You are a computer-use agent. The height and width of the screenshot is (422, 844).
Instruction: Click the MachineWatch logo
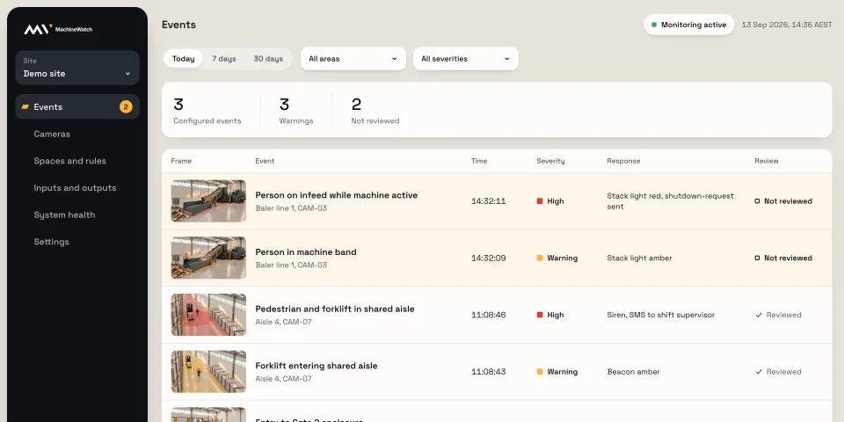point(58,29)
